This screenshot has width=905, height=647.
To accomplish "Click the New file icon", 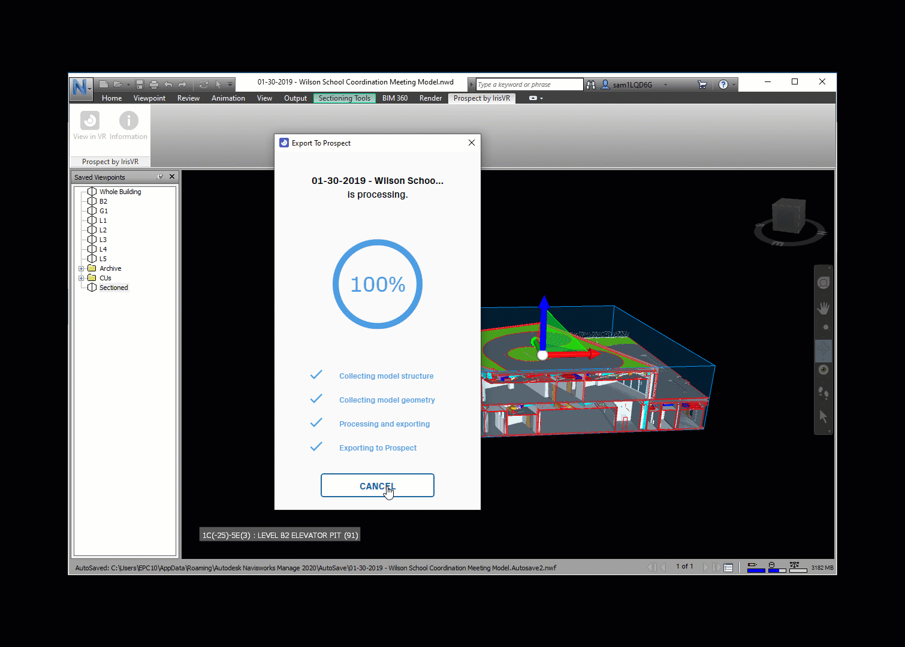I will click(x=104, y=84).
